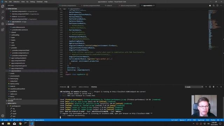Close the app.module.ts editor tab
224x126 pixels.
(154, 6)
